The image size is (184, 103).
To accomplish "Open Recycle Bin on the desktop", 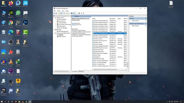I will click(3, 33).
